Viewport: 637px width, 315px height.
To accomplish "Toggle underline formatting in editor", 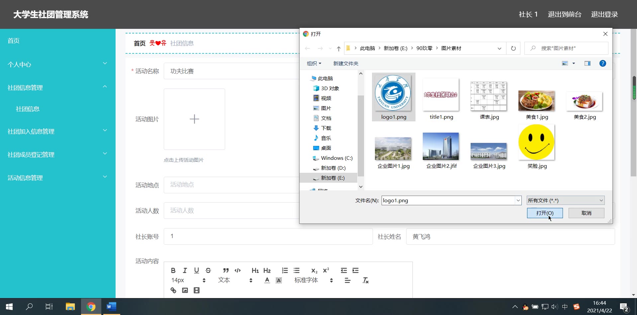I will pyautogui.click(x=197, y=271).
